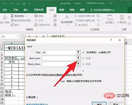Click the Redo icon in quick access toolbar
This screenshot has height=105, width=132.
(x=11, y=3)
